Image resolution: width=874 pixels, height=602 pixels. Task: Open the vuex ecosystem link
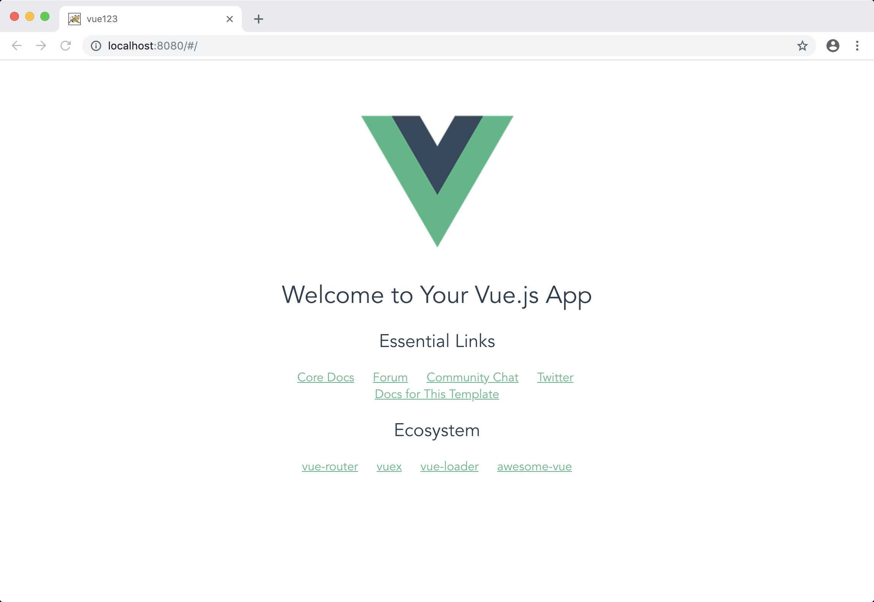[389, 466]
